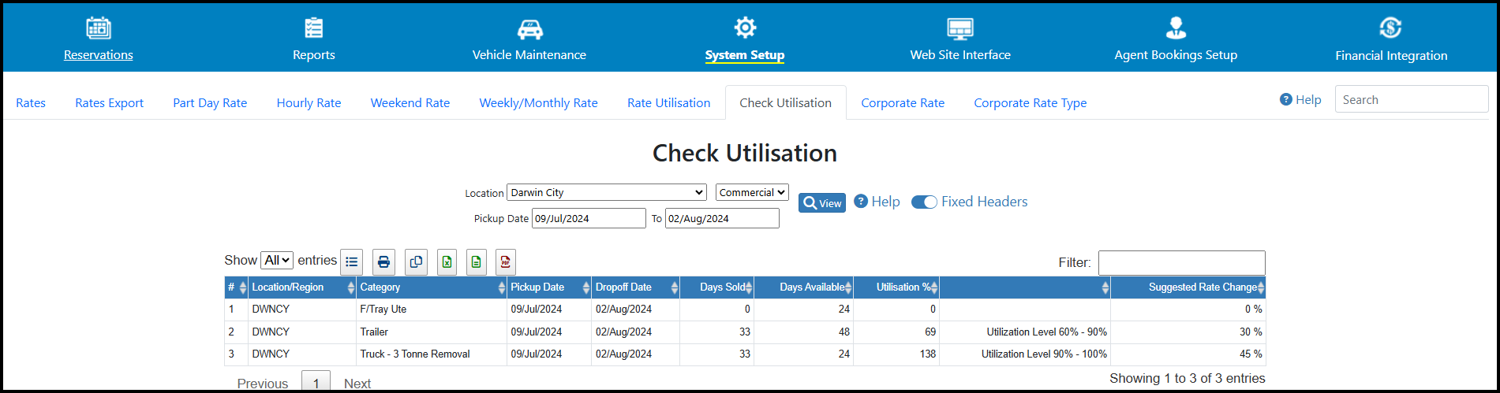The height and width of the screenshot is (393, 1500).
Task: Click the Help question icon near Search
Action: point(1286,100)
